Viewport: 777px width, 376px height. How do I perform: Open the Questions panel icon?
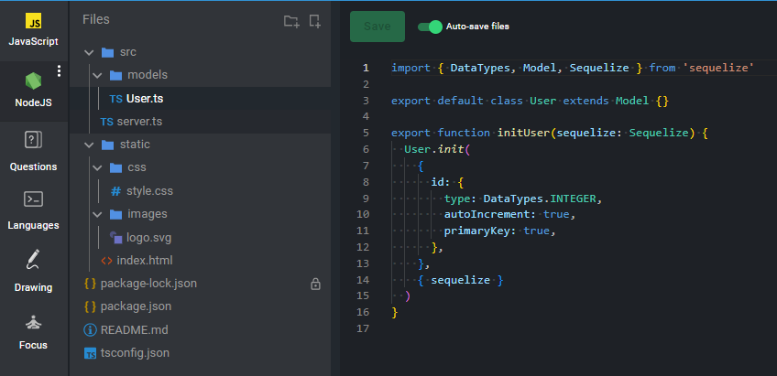33,140
